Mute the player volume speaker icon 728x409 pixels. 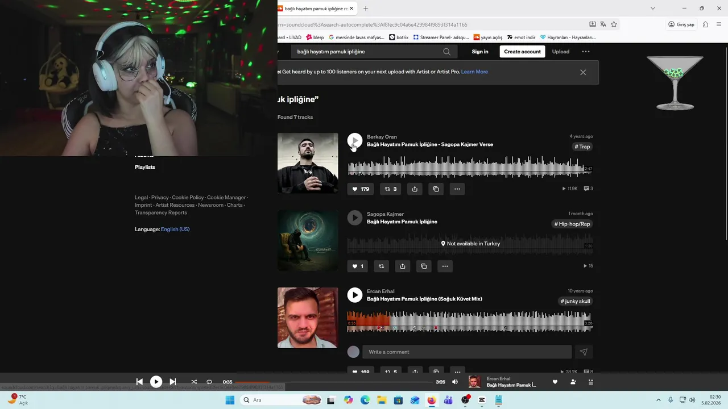(x=455, y=382)
